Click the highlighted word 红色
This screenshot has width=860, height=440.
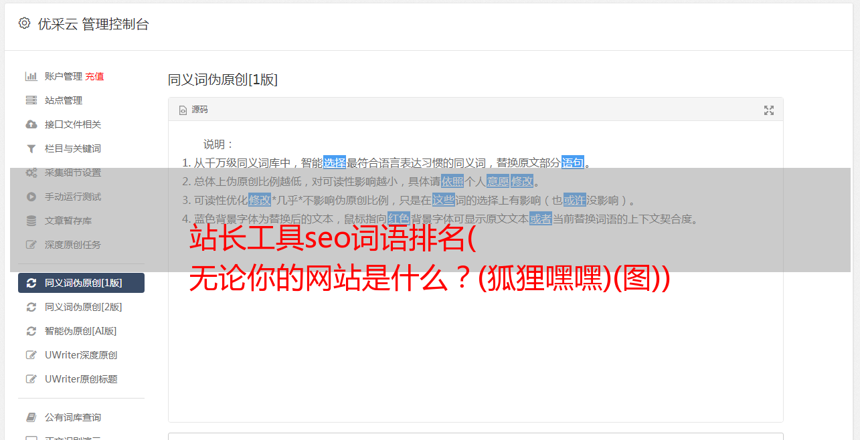pos(398,219)
